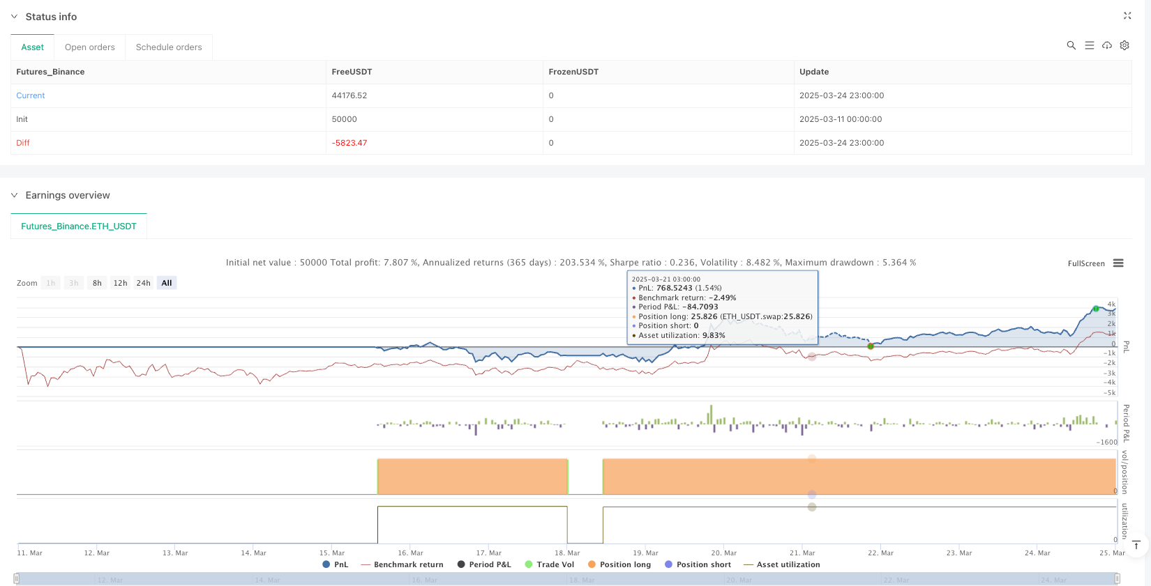Click the Current row link
The height and width of the screenshot is (586, 1151).
point(31,95)
